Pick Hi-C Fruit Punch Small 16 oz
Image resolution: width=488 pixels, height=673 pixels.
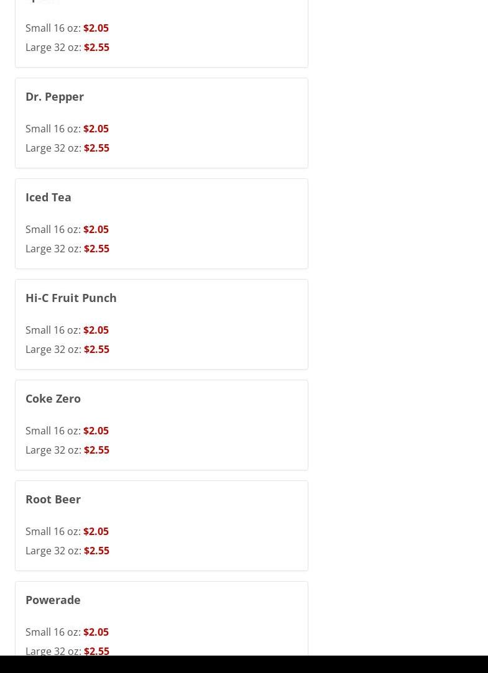(67, 330)
